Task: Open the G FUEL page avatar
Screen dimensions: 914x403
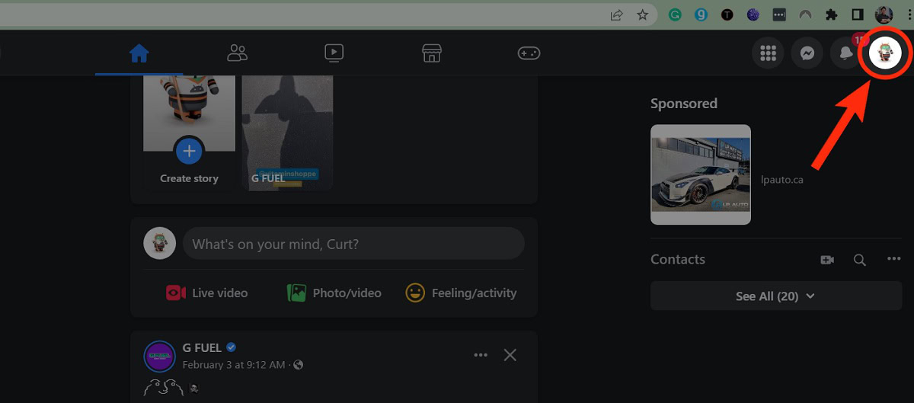Action: [x=160, y=357]
